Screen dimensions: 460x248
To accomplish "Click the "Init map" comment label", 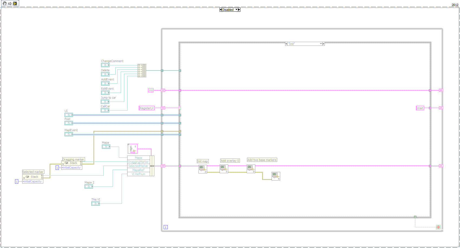I will tap(203, 161).
